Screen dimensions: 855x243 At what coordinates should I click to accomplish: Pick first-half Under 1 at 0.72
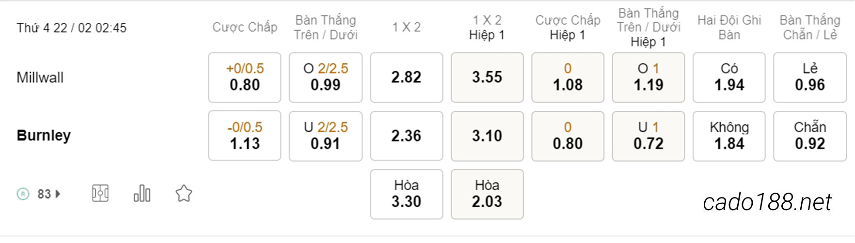pos(649,136)
